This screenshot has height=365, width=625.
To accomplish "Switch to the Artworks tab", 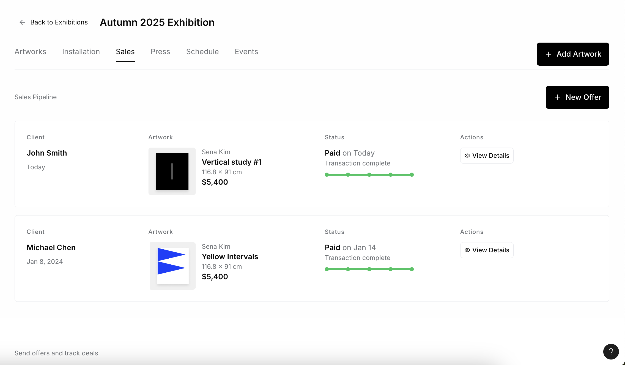I will (x=30, y=52).
